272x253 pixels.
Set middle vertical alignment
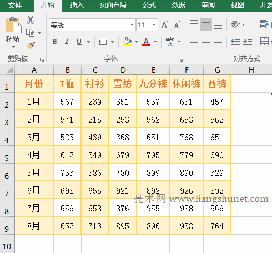pyautogui.click(x=206, y=24)
